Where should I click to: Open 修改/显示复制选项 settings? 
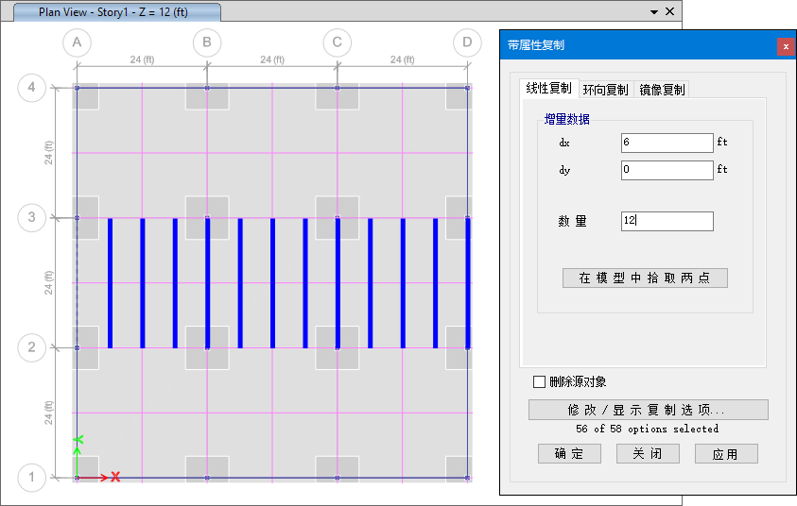[648, 410]
